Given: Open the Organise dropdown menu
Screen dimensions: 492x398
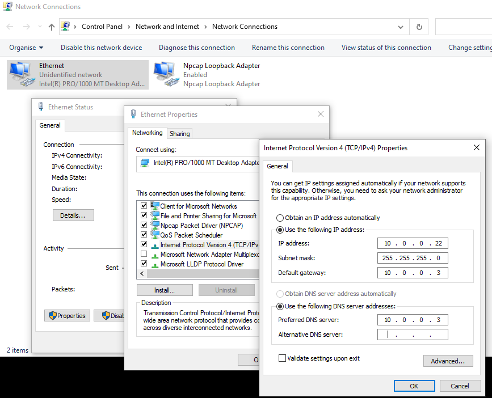Looking at the screenshot, I should (x=24, y=48).
